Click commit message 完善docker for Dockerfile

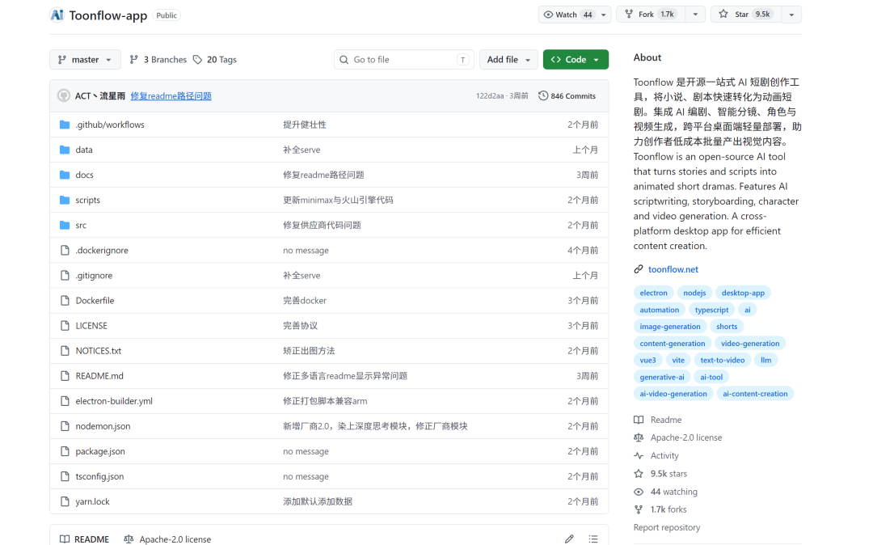point(304,301)
